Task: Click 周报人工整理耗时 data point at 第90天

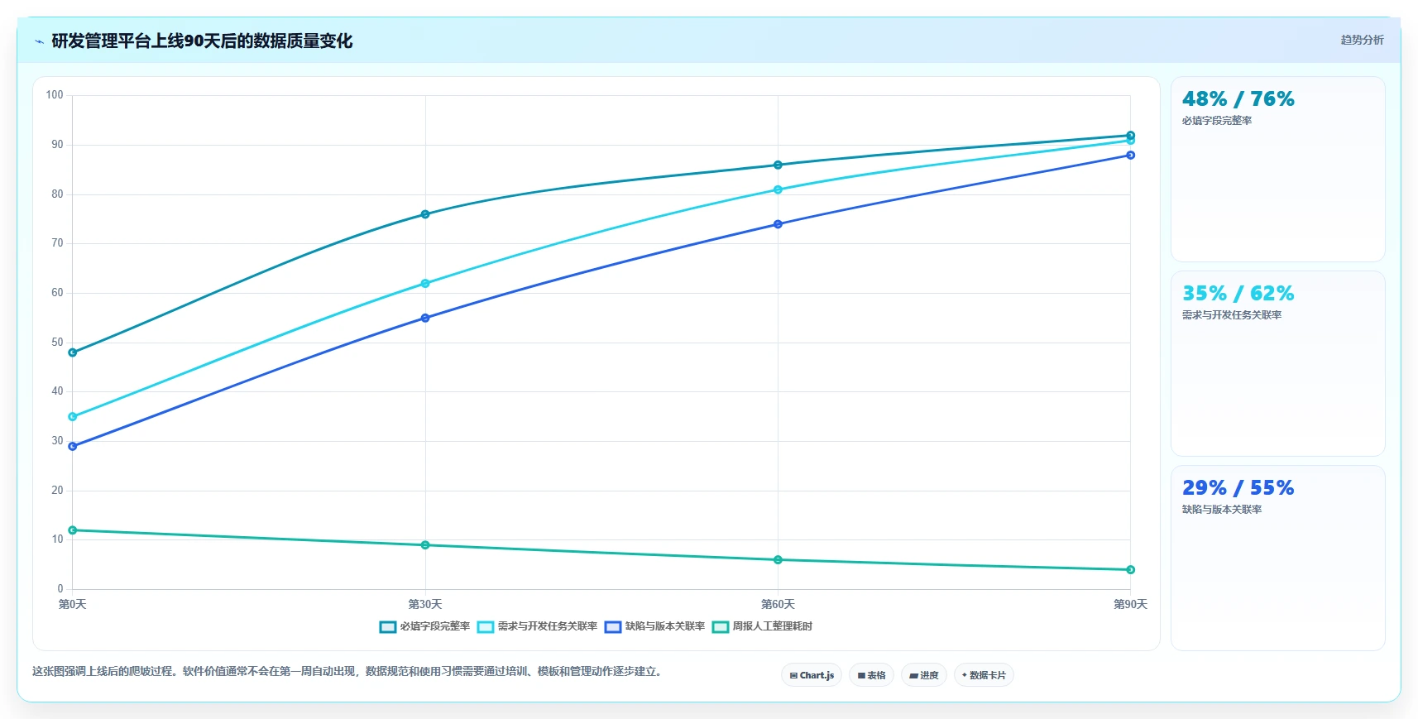Action: 1130,570
